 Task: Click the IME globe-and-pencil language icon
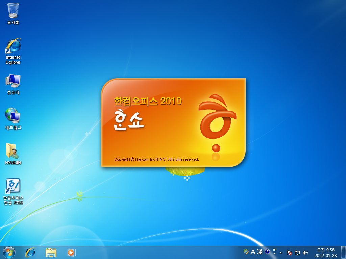point(246,252)
